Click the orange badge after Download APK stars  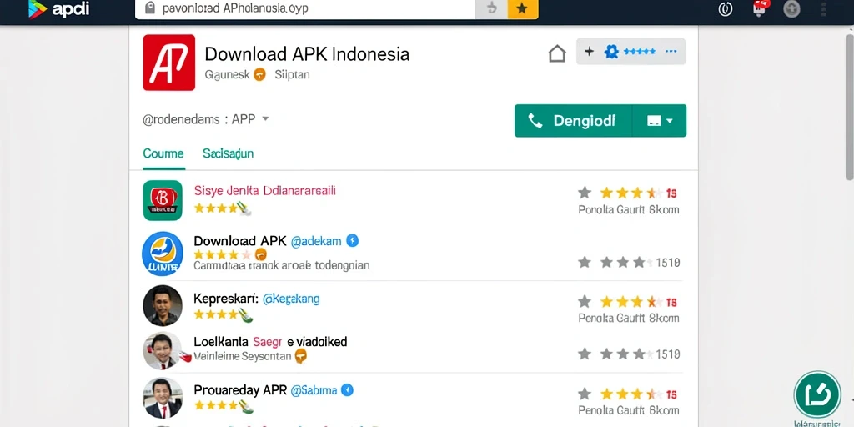click(x=260, y=254)
